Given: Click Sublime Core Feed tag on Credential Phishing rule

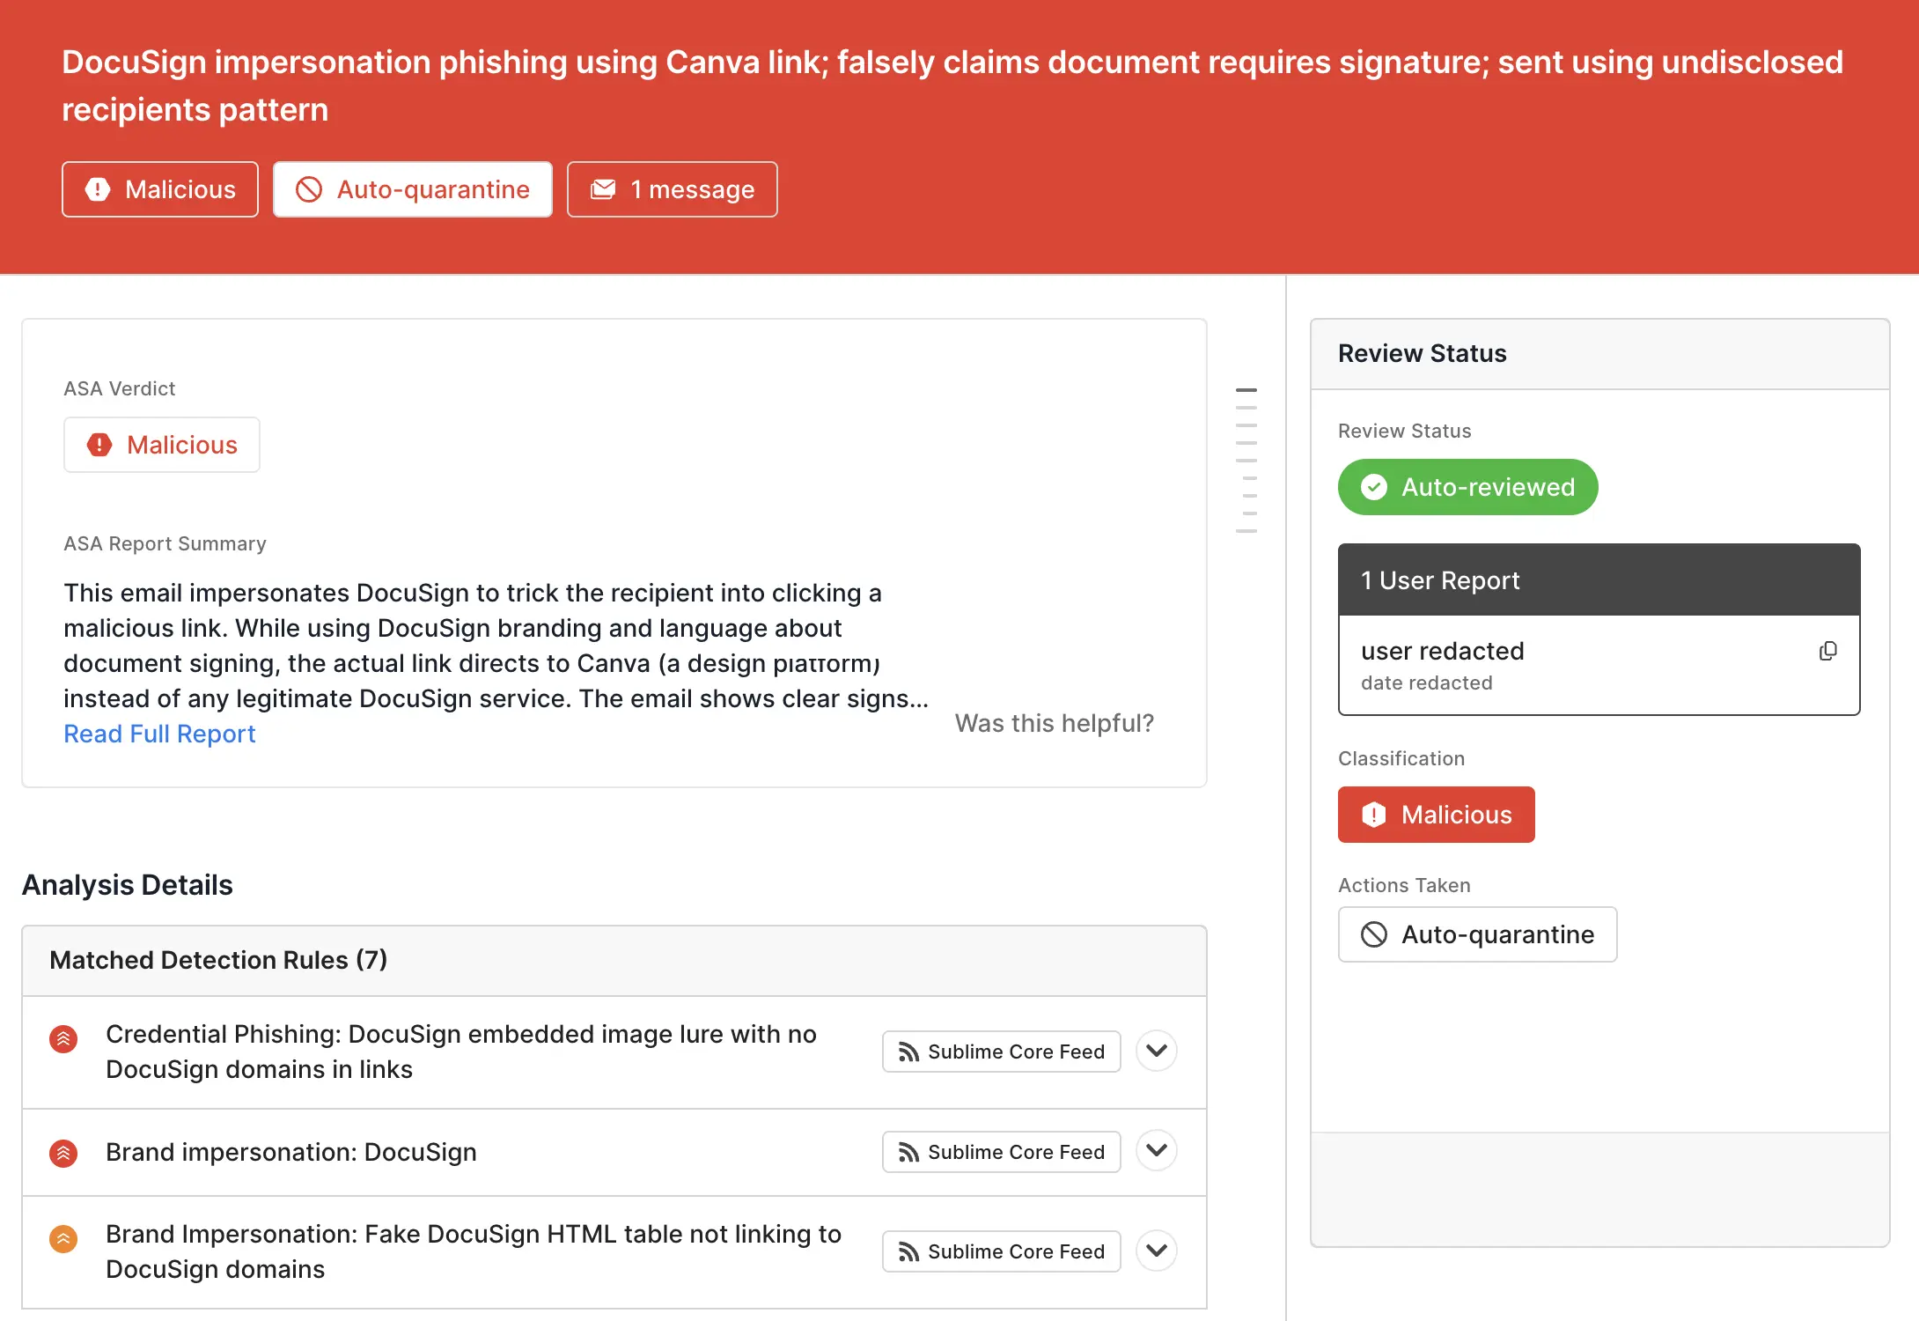Looking at the screenshot, I should 1001,1052.
